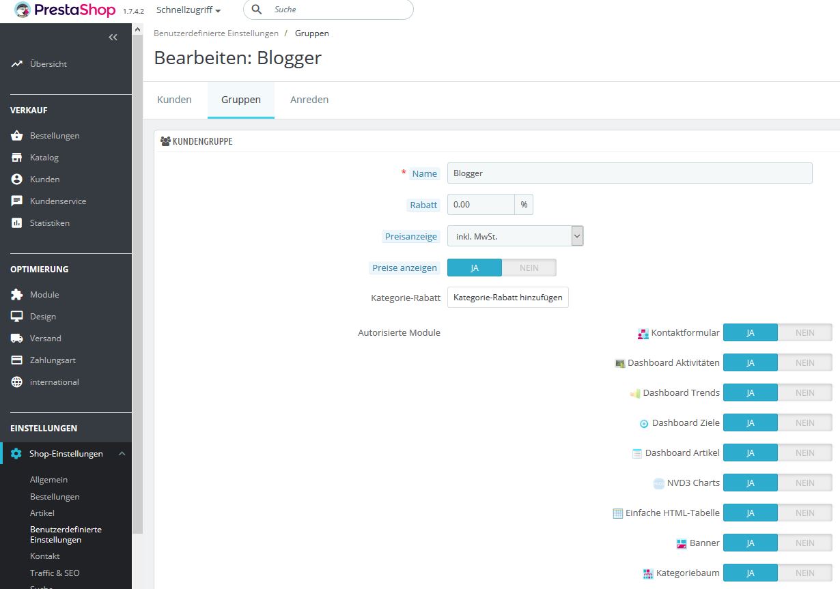Click the Shop-Einstellungen gear icon
The width and height of the screenshot is (840, 589).
pyautogui.click(x=17, y=454)
